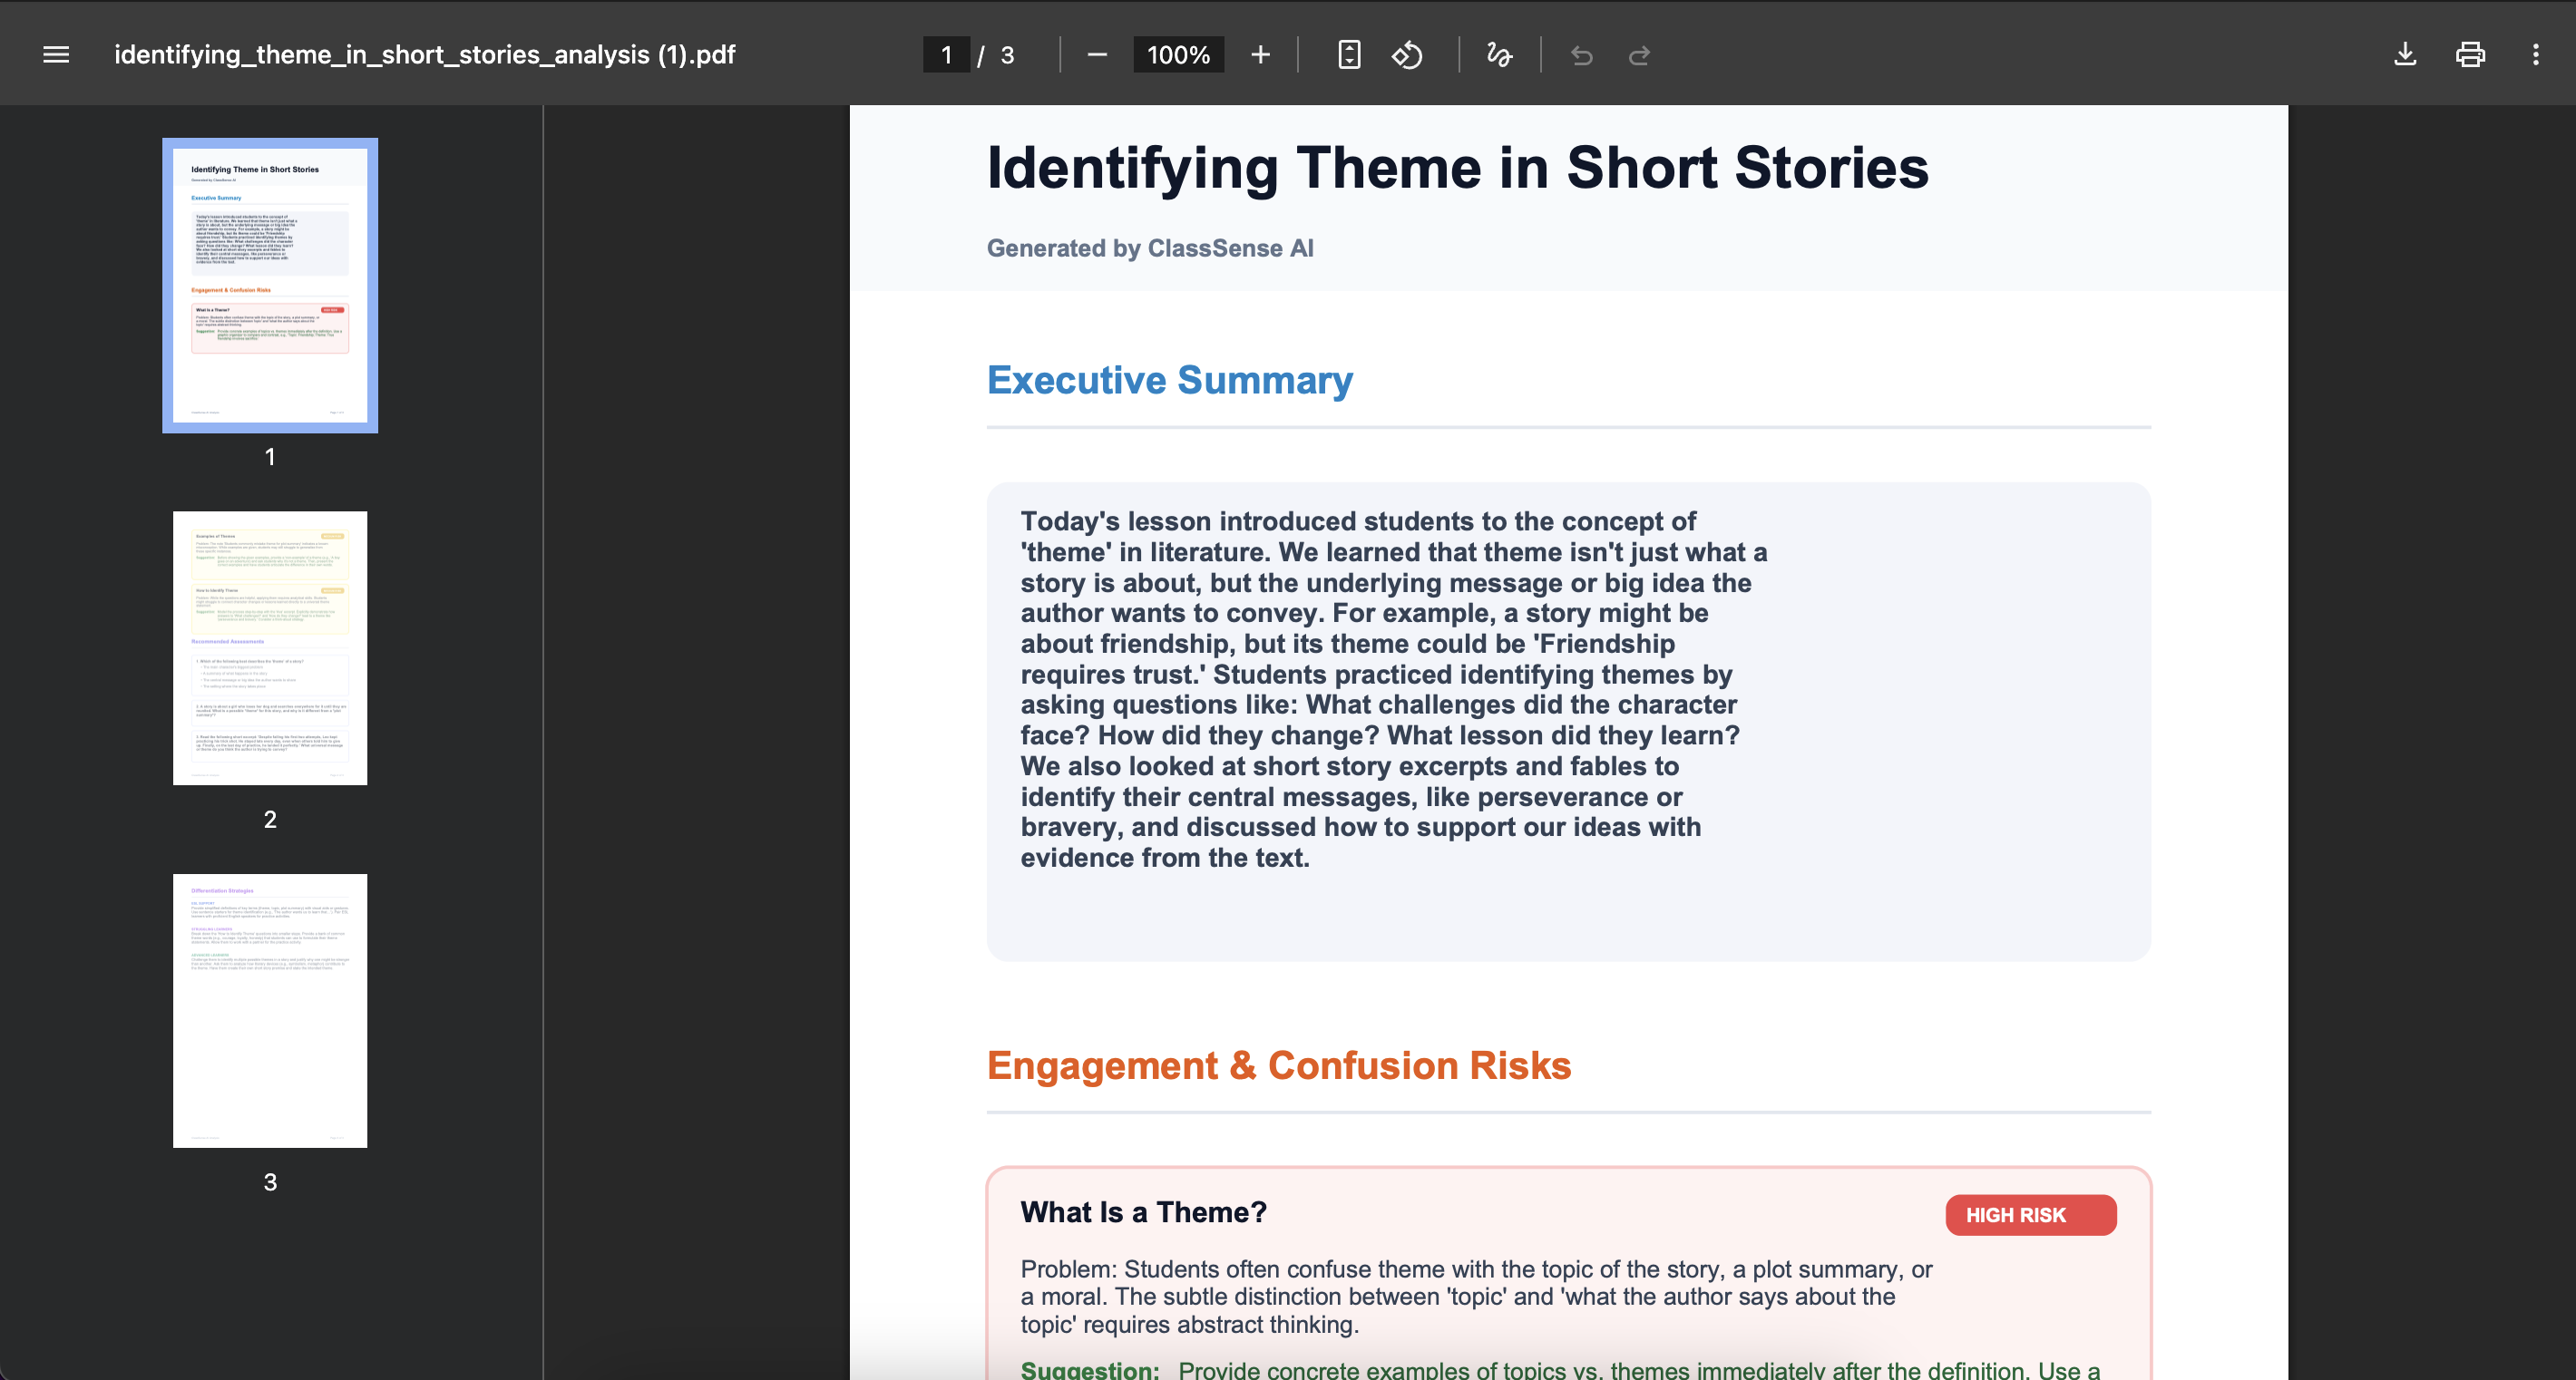Click the Engagement & Confusion Risks heading
The width and height of the screenshot is (2576, 1380).
(1278, 1066)
